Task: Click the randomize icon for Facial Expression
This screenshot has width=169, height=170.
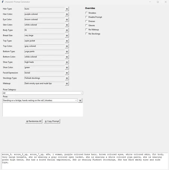Action: tap(67, 73)
